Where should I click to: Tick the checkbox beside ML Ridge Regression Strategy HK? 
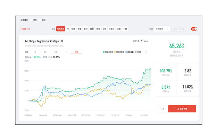[x=23, y=41]
